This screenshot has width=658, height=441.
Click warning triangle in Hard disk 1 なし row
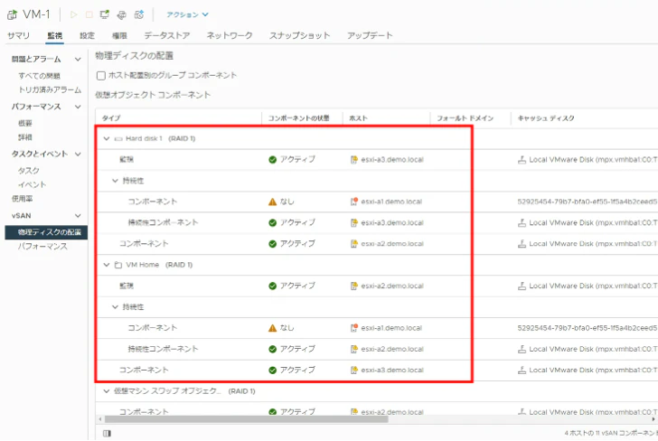pyautogui.click(x=272, y=202)
